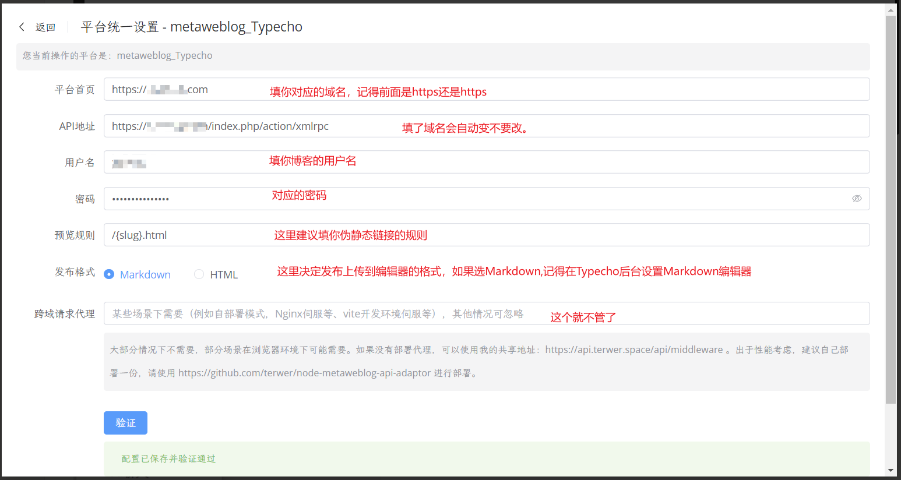Click the 发布格式 field label
The width and height of the screenshot is (901, 480).
[x=75, y=272]
